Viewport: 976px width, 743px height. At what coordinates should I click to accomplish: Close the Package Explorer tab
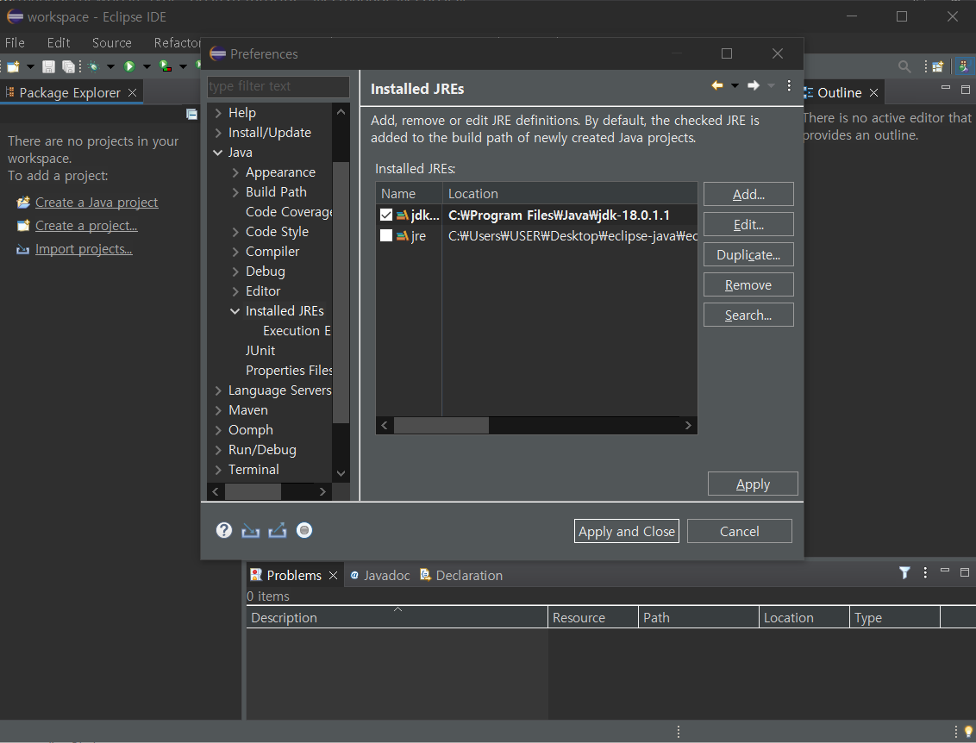132,93
